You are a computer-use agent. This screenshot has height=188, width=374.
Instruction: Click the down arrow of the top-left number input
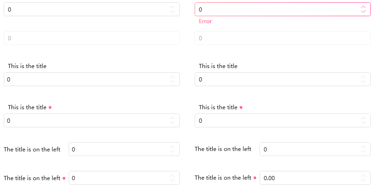[x=172, y=12]
